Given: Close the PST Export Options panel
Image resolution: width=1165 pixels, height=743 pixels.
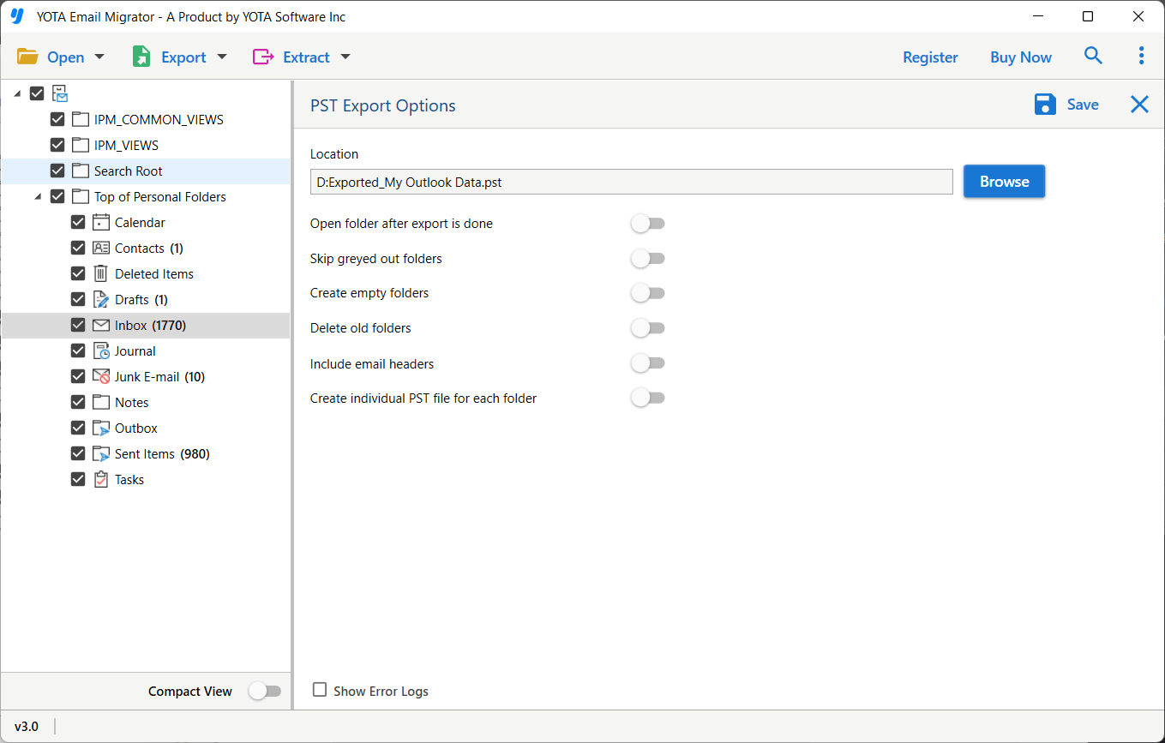Looking at the screenshot, I should 1139,105.
